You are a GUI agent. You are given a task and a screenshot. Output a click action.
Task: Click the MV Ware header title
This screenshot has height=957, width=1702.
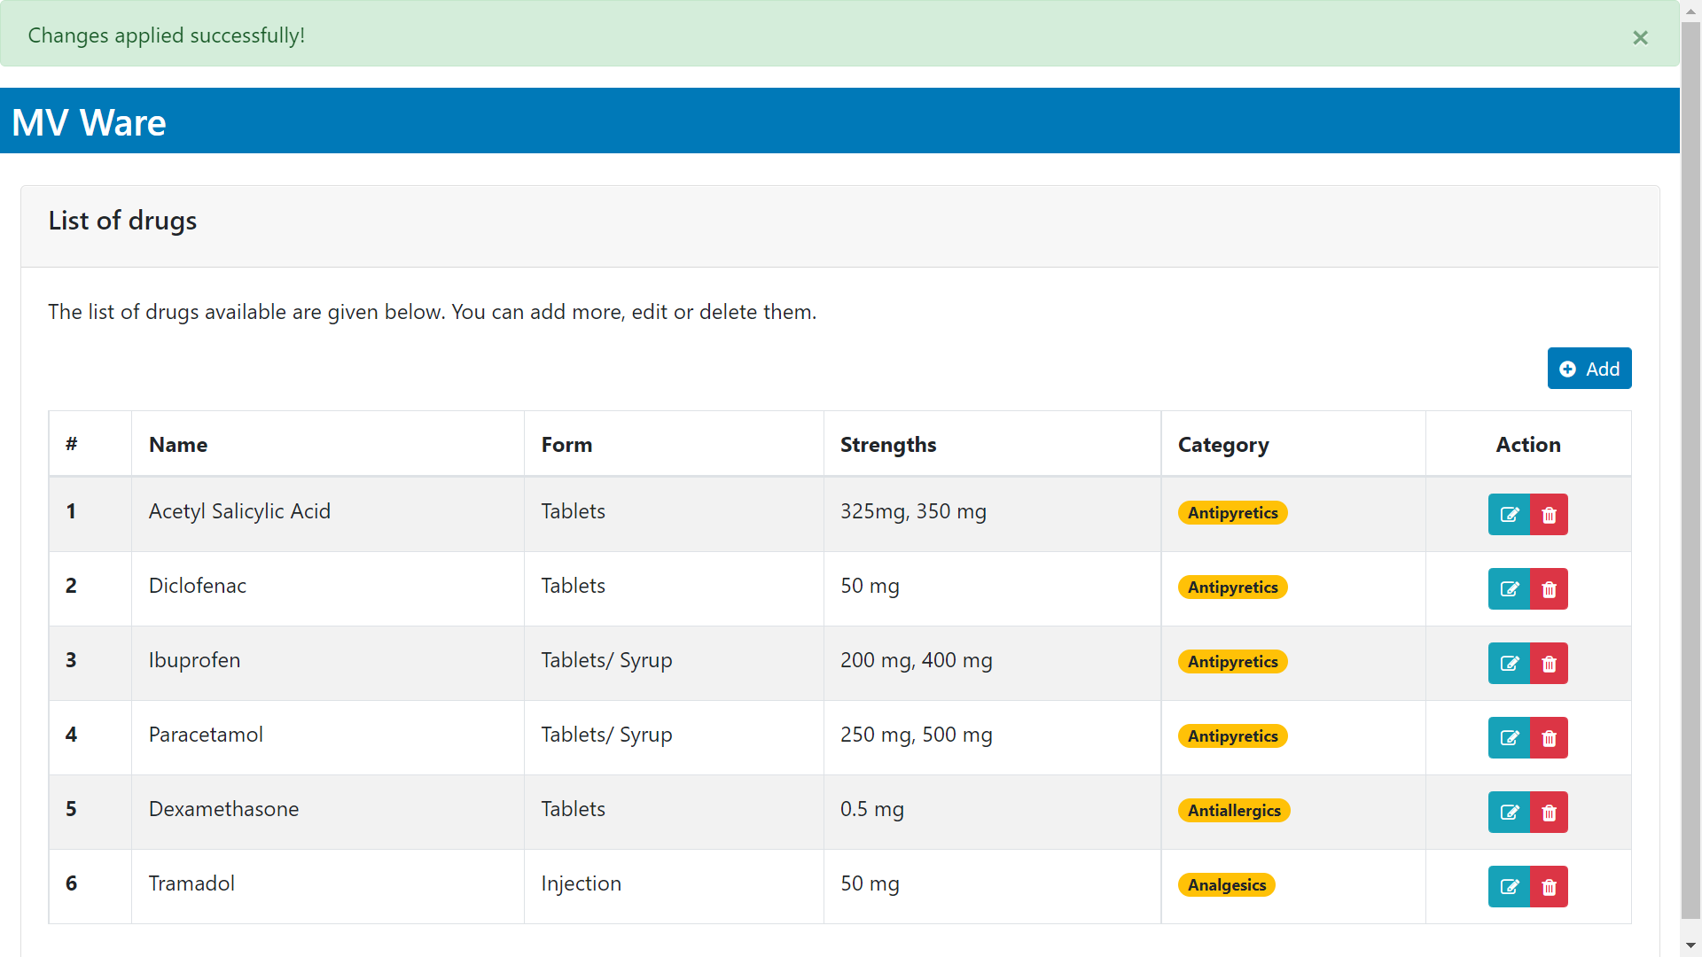click(89, 122)
